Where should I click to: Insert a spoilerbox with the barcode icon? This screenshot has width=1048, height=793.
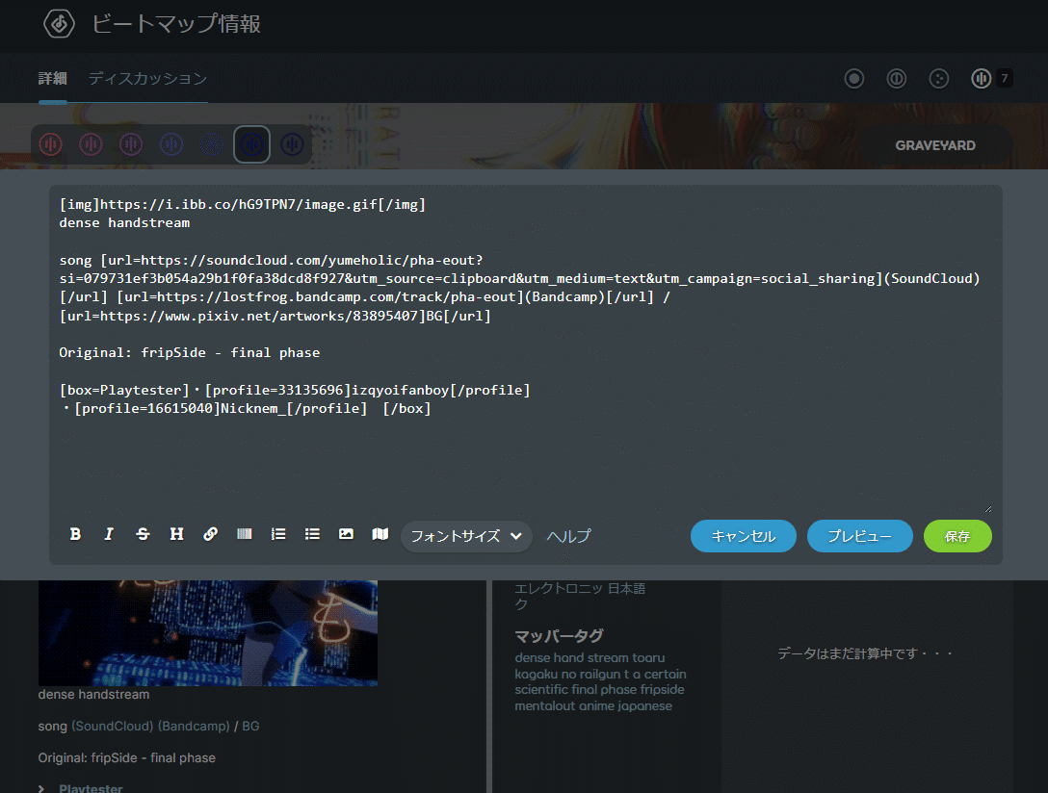click(244, 534)
